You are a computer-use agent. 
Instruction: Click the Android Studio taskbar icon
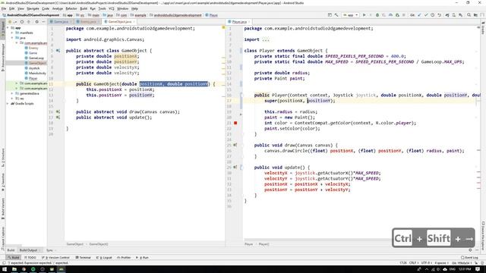point(62,269)
